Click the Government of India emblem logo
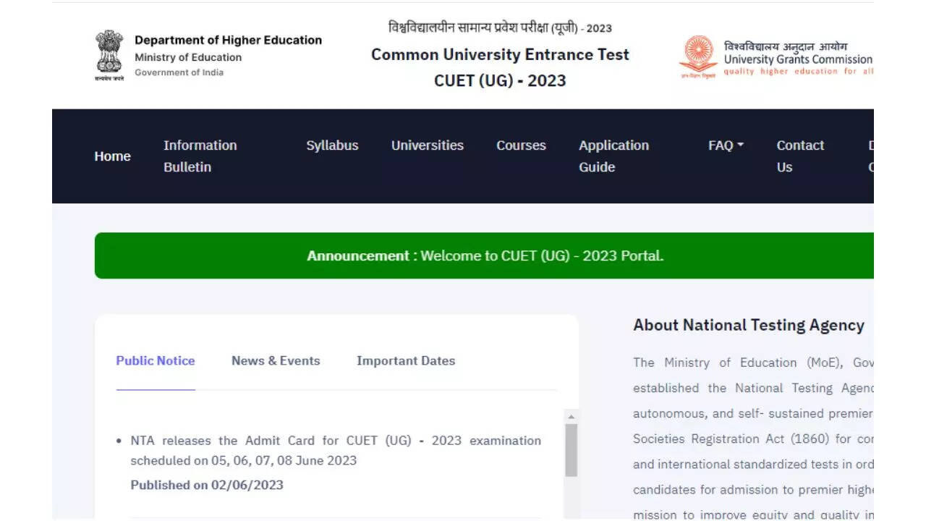The width and height of the screenshot is (926, 521). [x=109, y=55]
